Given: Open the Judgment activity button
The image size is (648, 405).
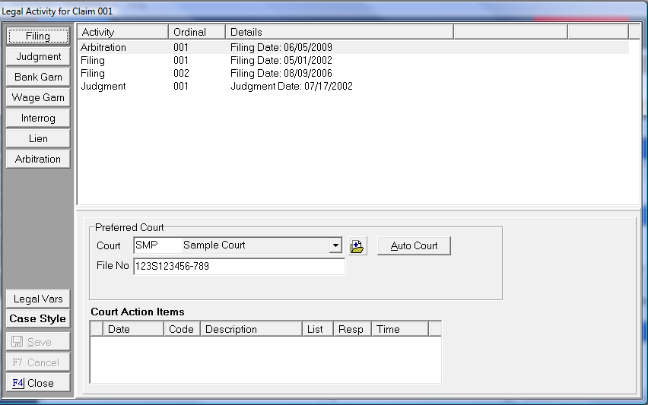Looking at the screenshot, I should pyautogui.click(x=38, y=56).
